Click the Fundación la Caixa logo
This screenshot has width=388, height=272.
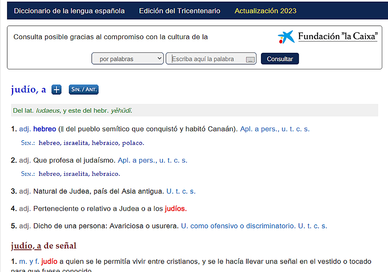click(x=327, y=37)
